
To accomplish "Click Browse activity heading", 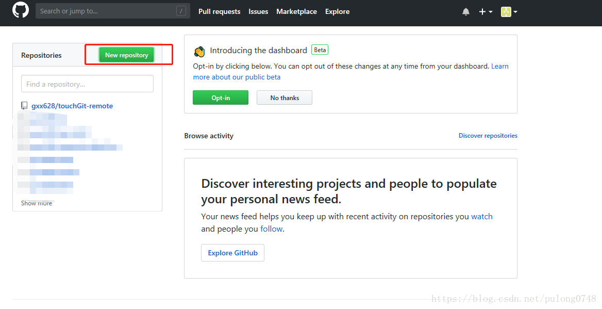I will [x=209, y=136].
